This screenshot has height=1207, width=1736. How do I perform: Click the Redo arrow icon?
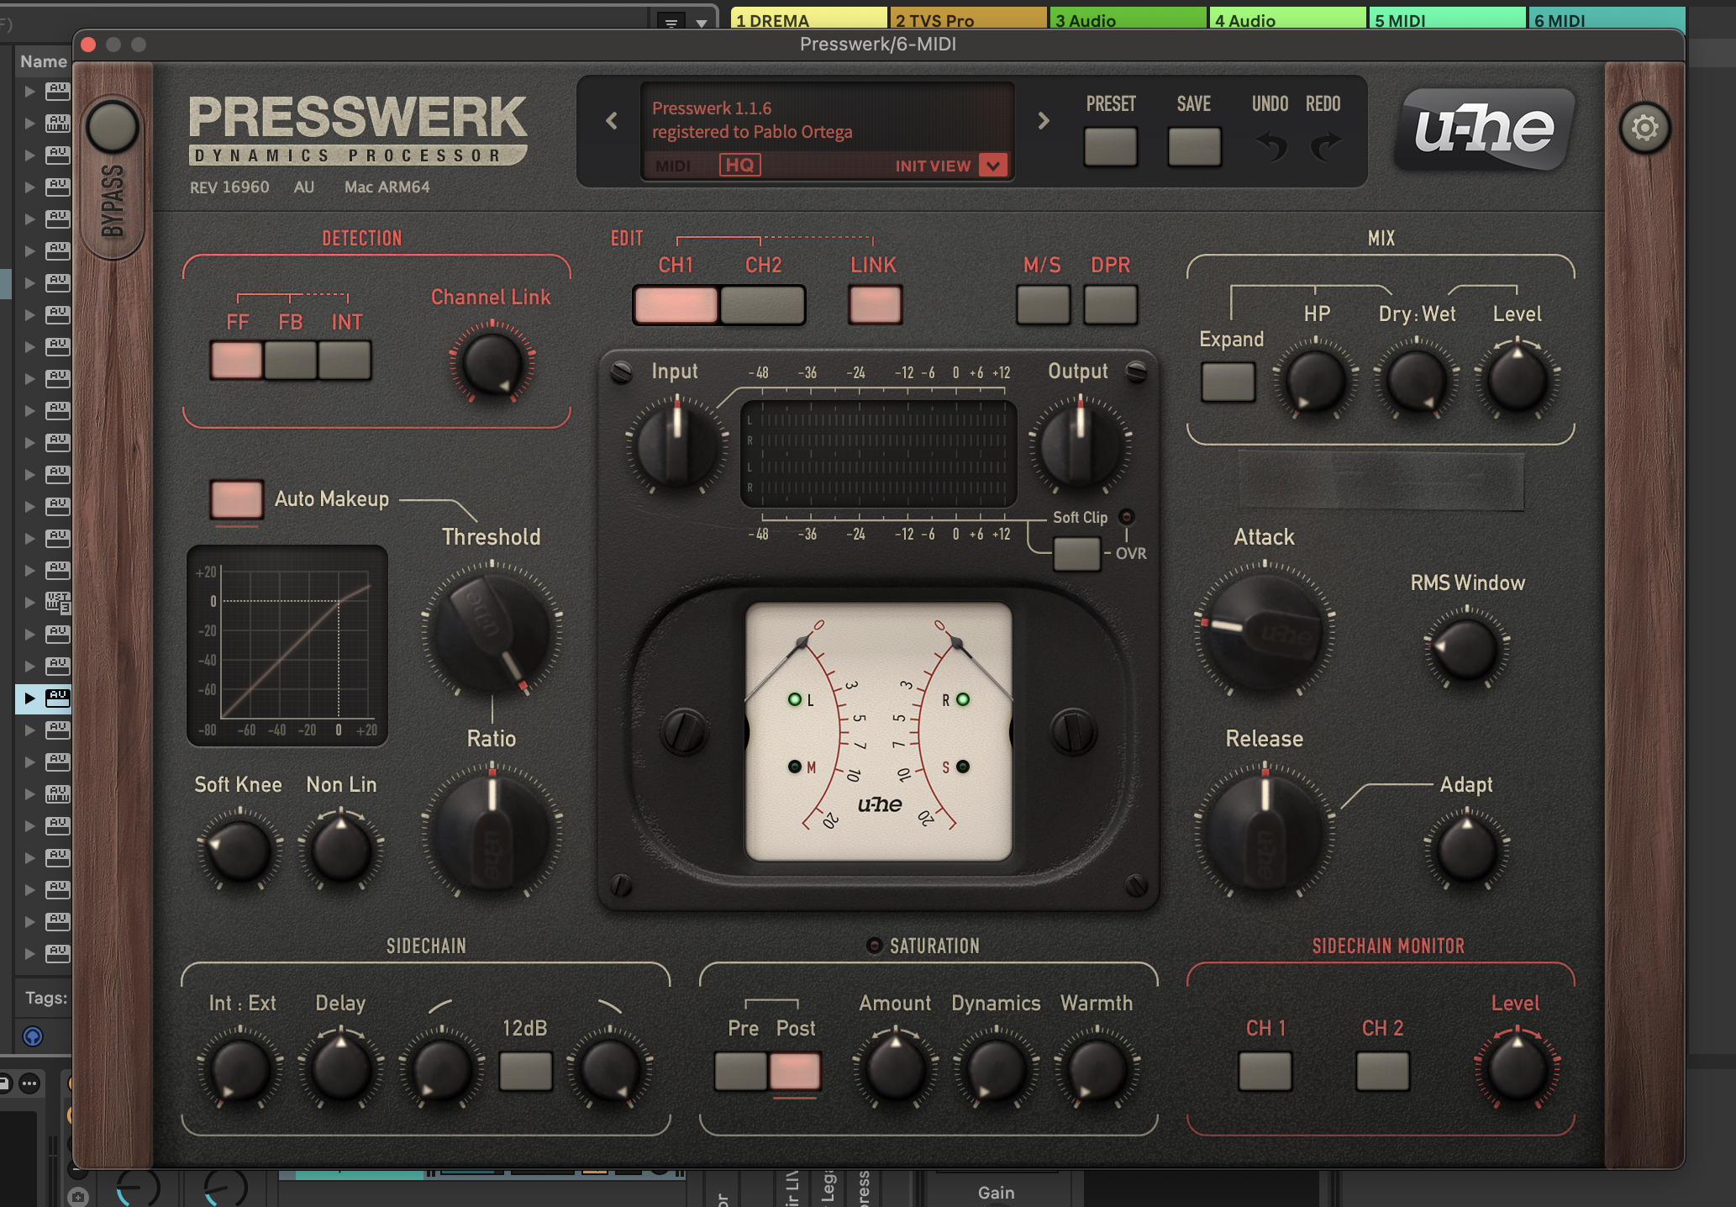pos(1325,145)
